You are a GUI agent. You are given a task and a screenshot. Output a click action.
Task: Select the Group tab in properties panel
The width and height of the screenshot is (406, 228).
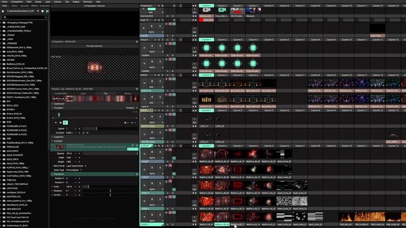tap(128, 93)
